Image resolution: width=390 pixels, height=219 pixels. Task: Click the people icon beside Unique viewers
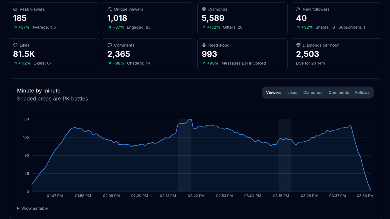coord(110,9)
